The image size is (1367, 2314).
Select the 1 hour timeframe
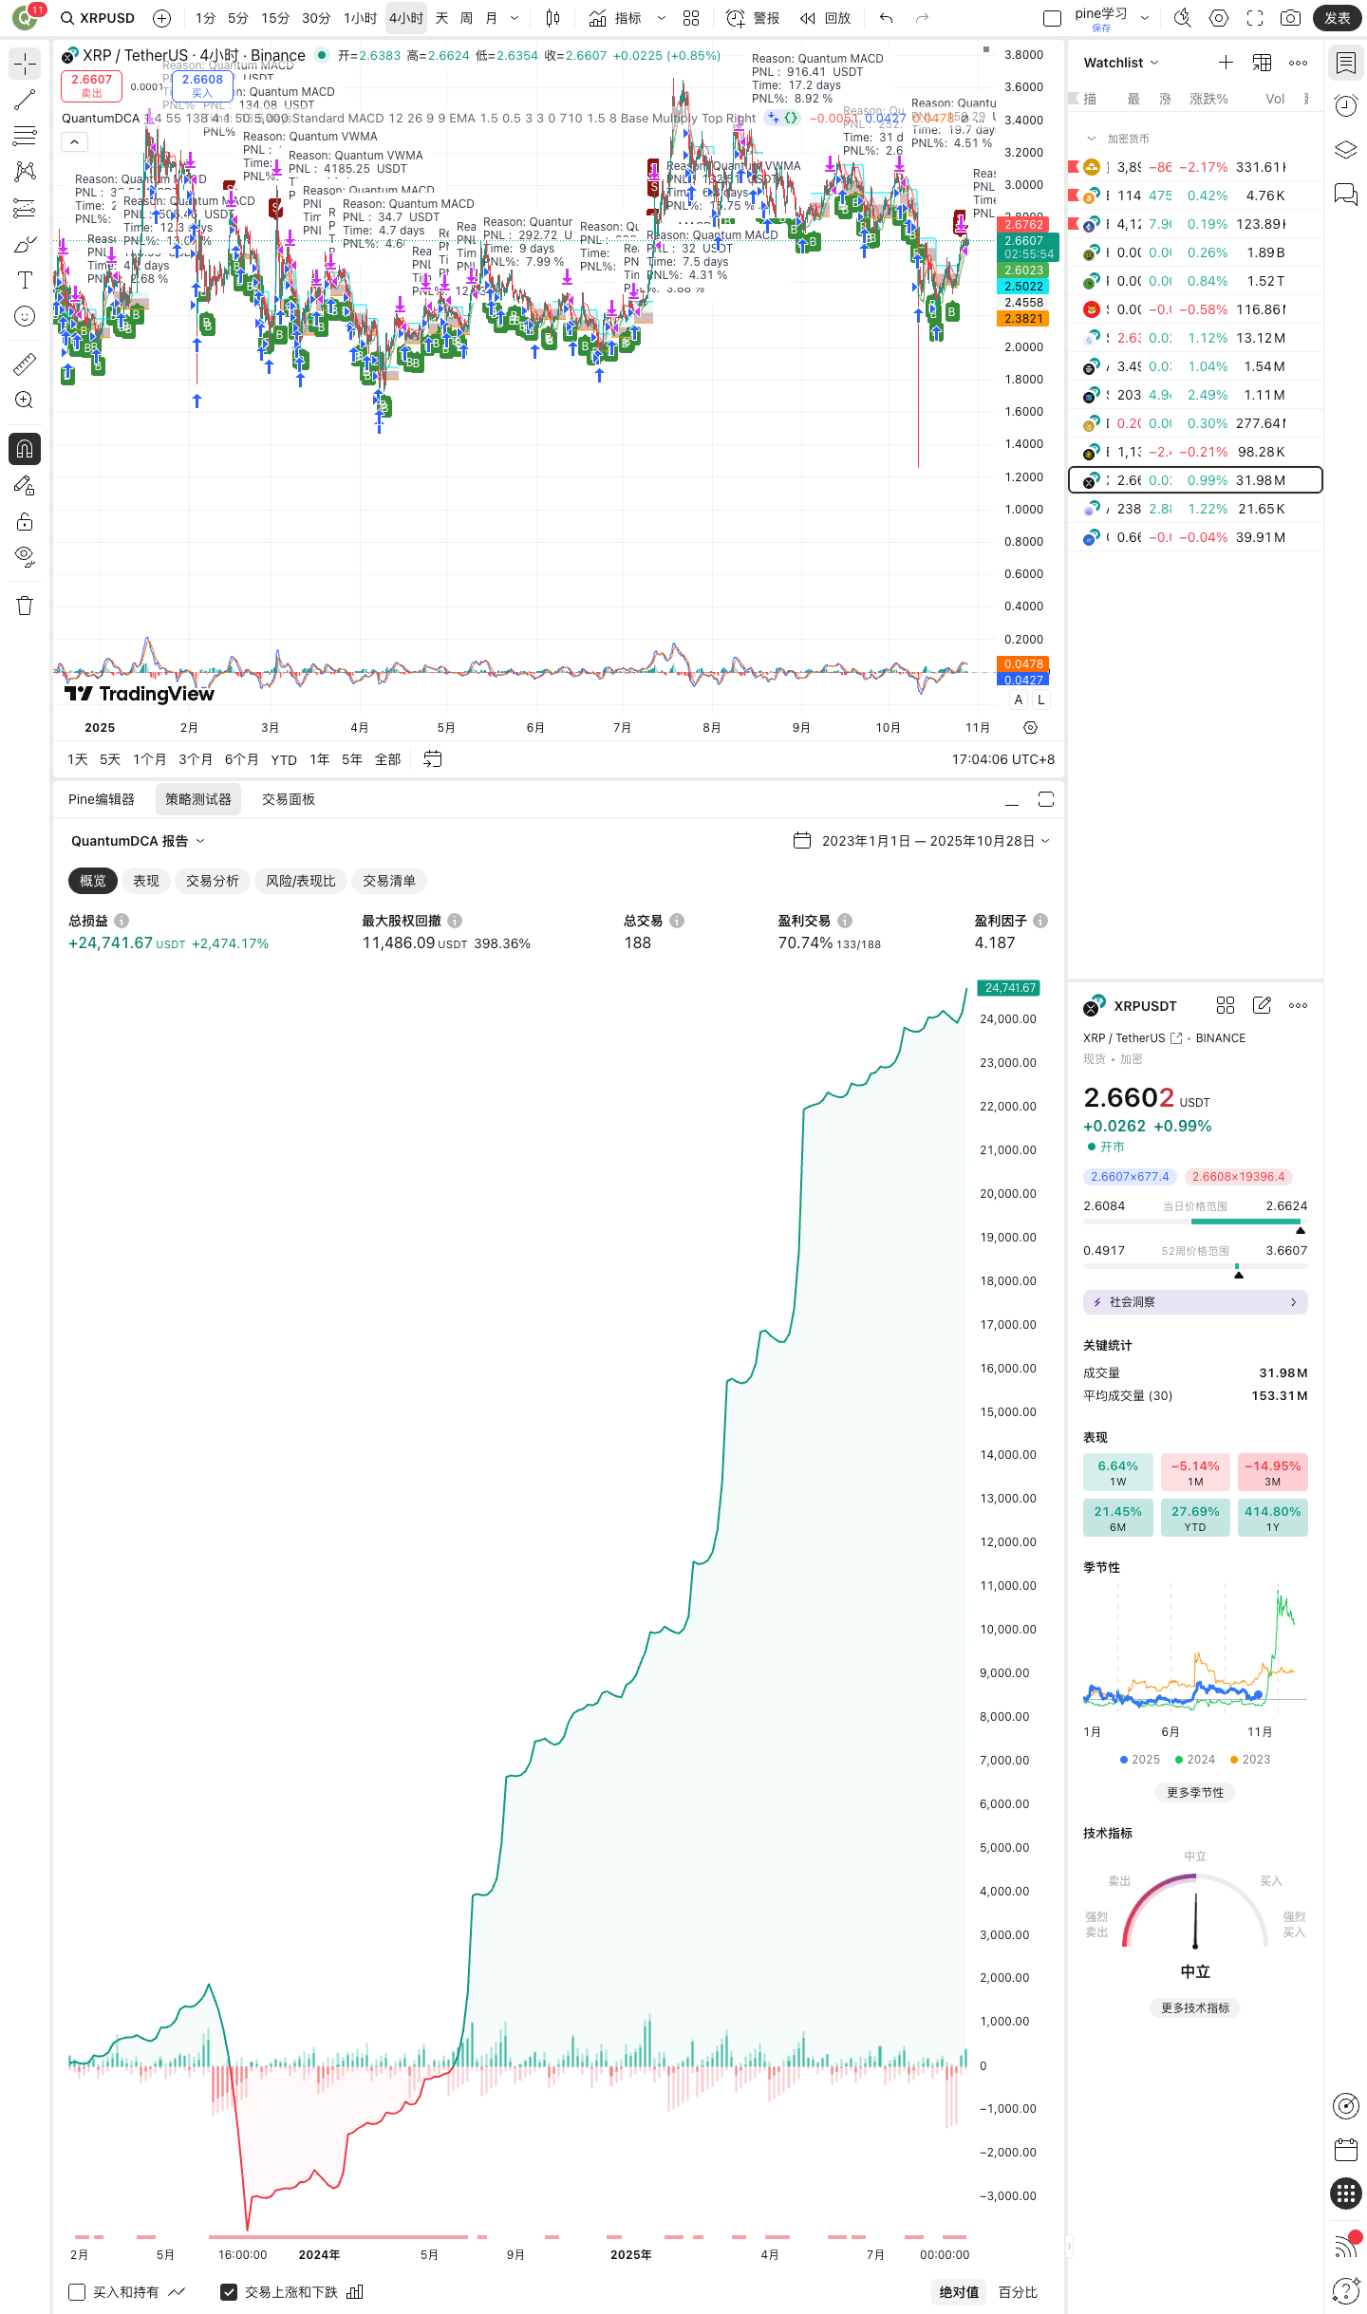point(360,18)
